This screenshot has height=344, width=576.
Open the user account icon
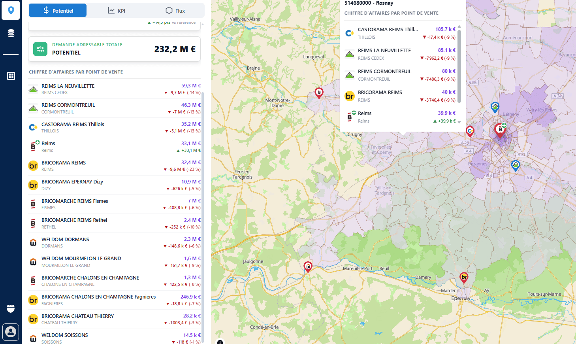11,332
